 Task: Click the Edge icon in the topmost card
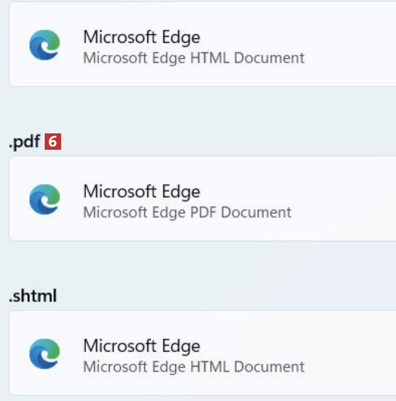(45, 45)
